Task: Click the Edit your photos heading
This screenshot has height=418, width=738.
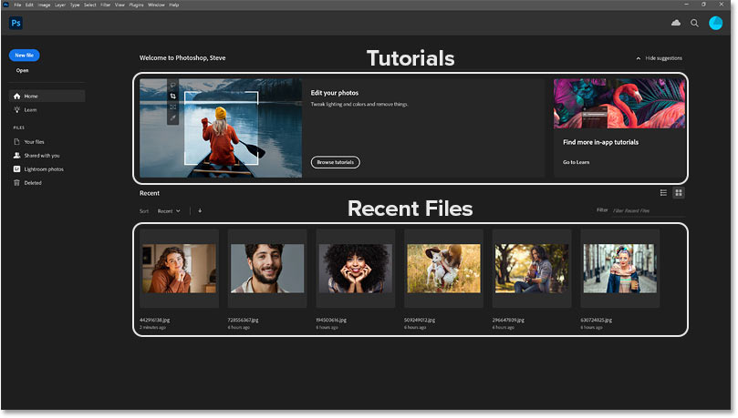Action: pyautogui.click(x=335, y=93)
